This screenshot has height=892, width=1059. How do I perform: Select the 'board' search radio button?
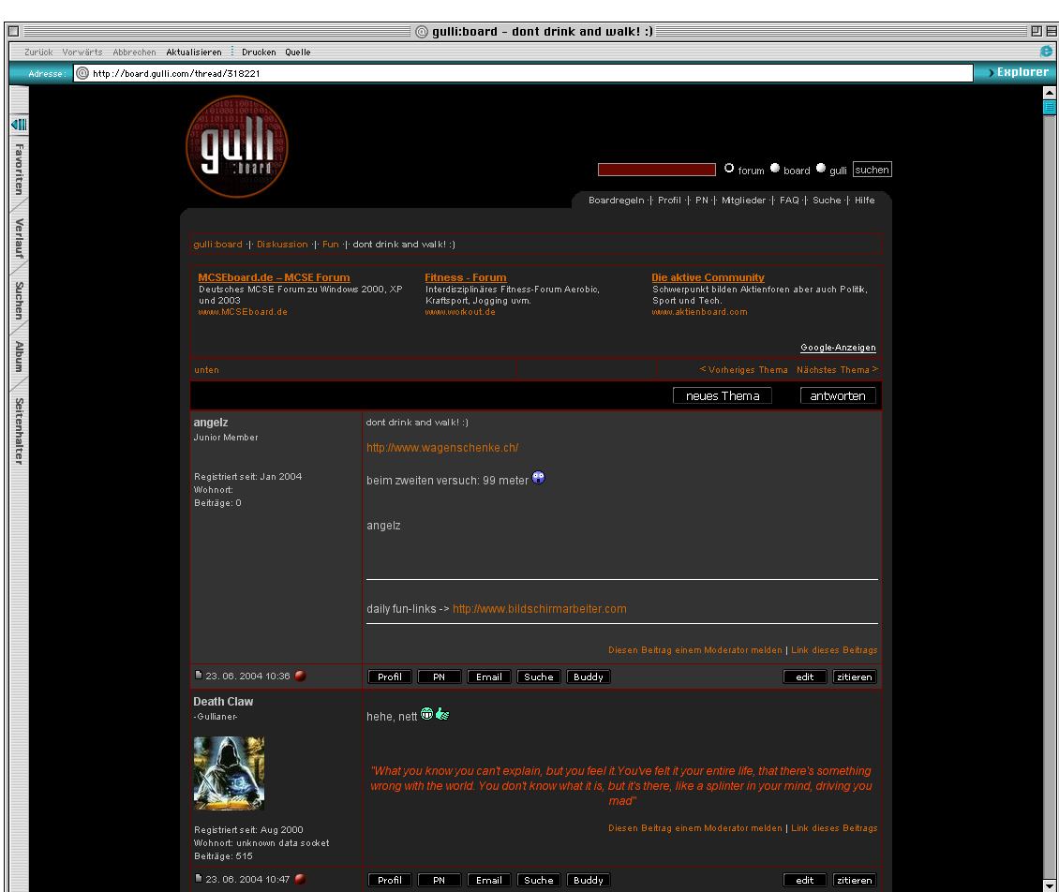[x=775, y=168]
